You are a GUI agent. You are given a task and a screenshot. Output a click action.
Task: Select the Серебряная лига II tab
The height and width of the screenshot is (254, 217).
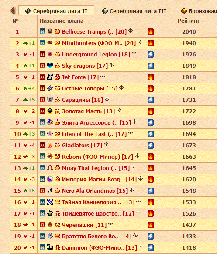56,10
